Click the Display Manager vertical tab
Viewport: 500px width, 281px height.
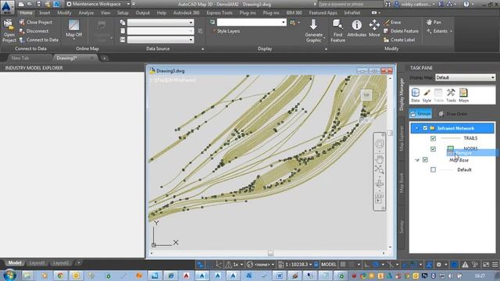[402, 95]
